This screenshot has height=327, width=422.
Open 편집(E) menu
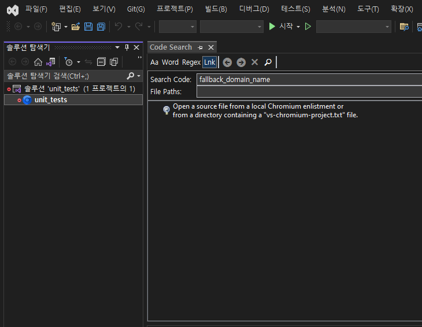click(70, 9)
